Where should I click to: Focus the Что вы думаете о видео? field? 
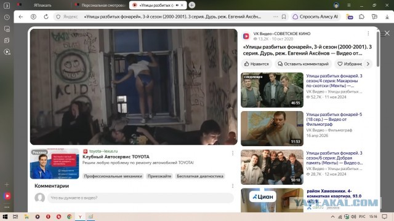point(141,198)
